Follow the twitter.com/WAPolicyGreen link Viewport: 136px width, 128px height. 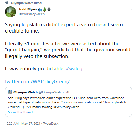coord(39,82)
